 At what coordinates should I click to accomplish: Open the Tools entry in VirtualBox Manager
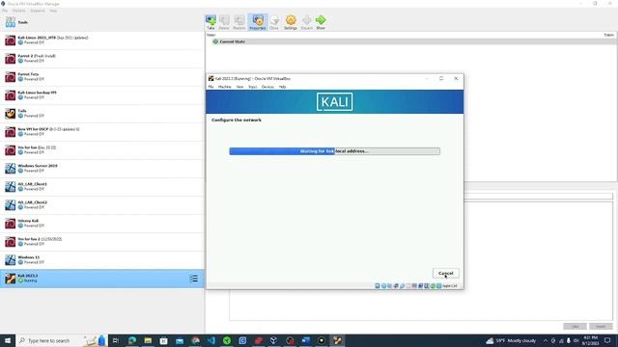[x=102, y=22]
